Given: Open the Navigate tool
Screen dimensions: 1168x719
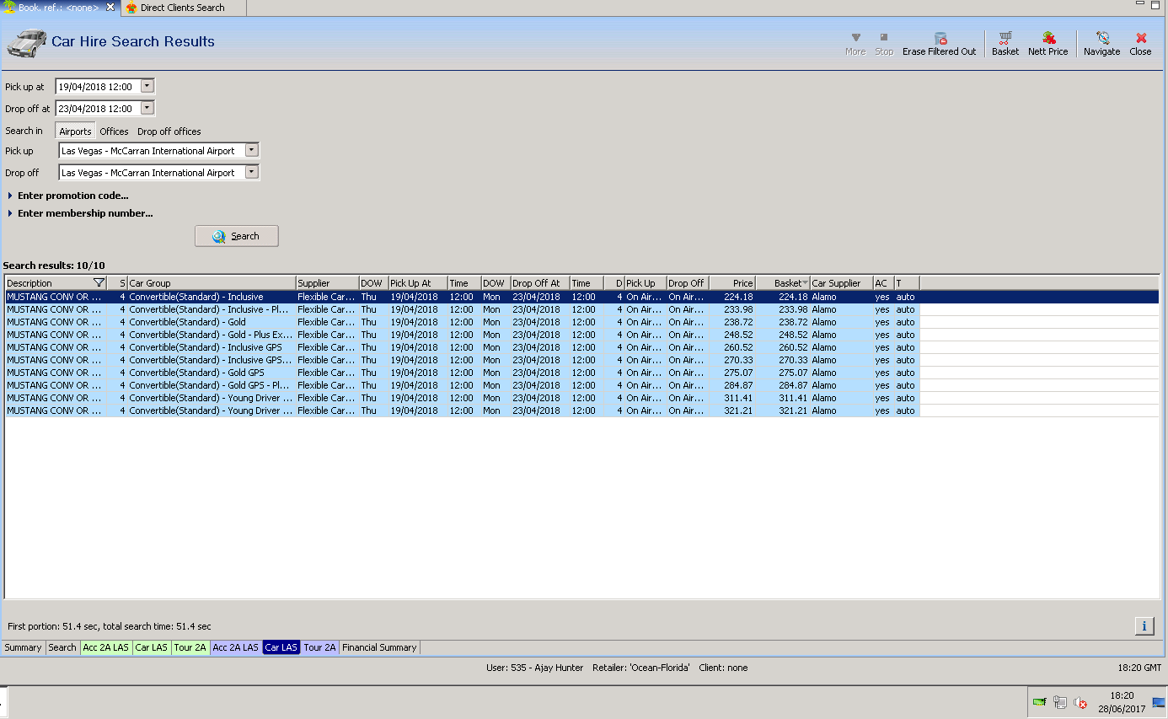Looking at the screenshot, I should click(1101, 39).
